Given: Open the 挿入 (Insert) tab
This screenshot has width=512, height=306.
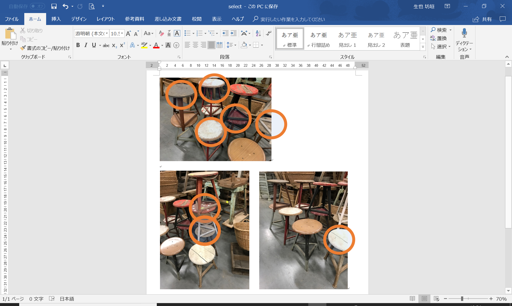Looking at the screenshot, I should point(56,19).
